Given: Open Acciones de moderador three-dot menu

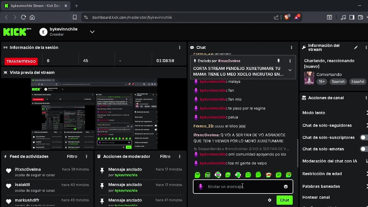Looking at the screenshot, I should click(x=180, y=156).
